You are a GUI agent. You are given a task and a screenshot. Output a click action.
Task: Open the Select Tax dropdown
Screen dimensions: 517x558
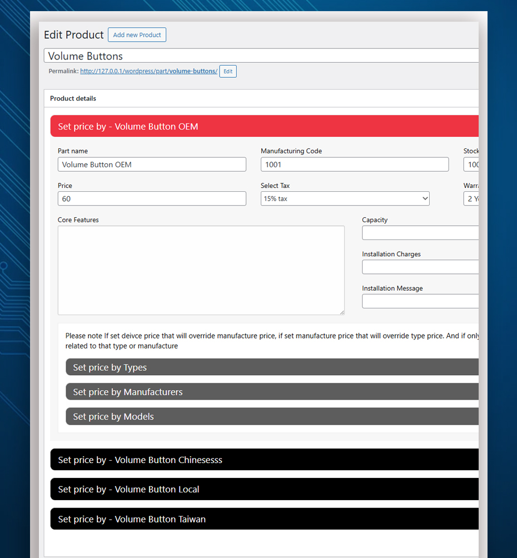[345, 198]
